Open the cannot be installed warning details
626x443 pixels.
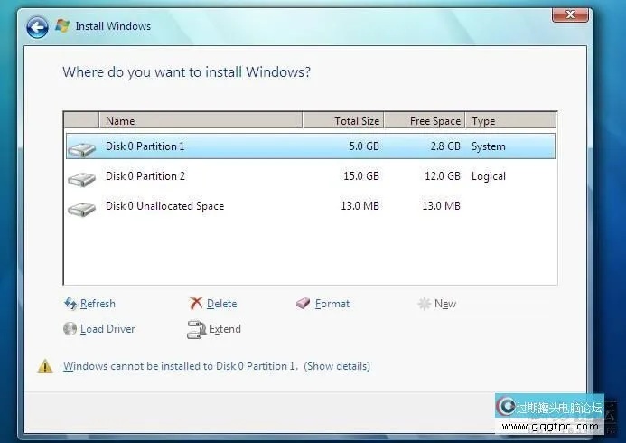tap(336, 366)
